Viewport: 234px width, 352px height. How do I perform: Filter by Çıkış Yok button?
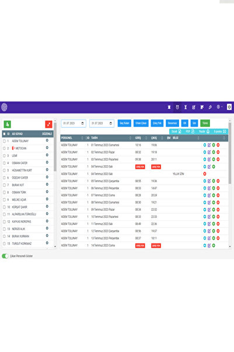157,123
